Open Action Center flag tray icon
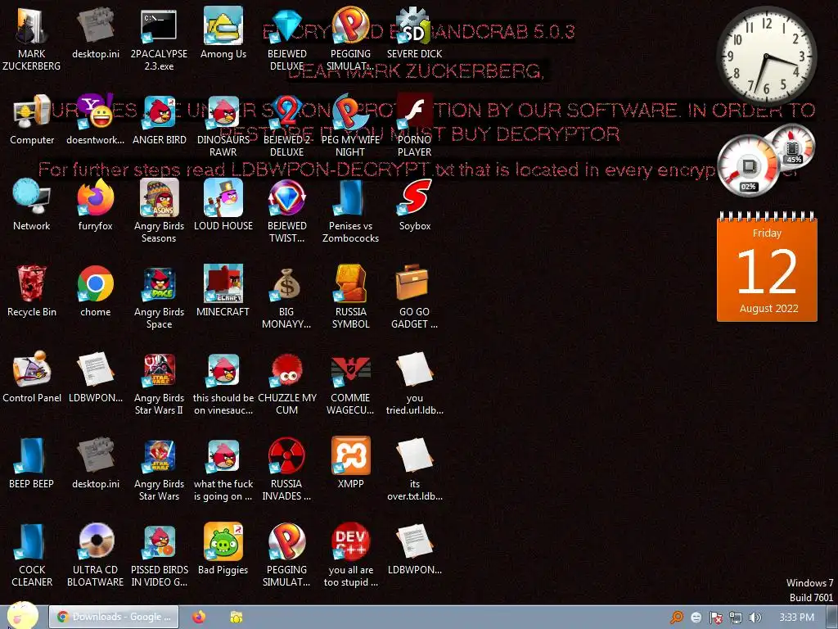Viewport: 838px width, 629px height. click(x=715, y=618)
